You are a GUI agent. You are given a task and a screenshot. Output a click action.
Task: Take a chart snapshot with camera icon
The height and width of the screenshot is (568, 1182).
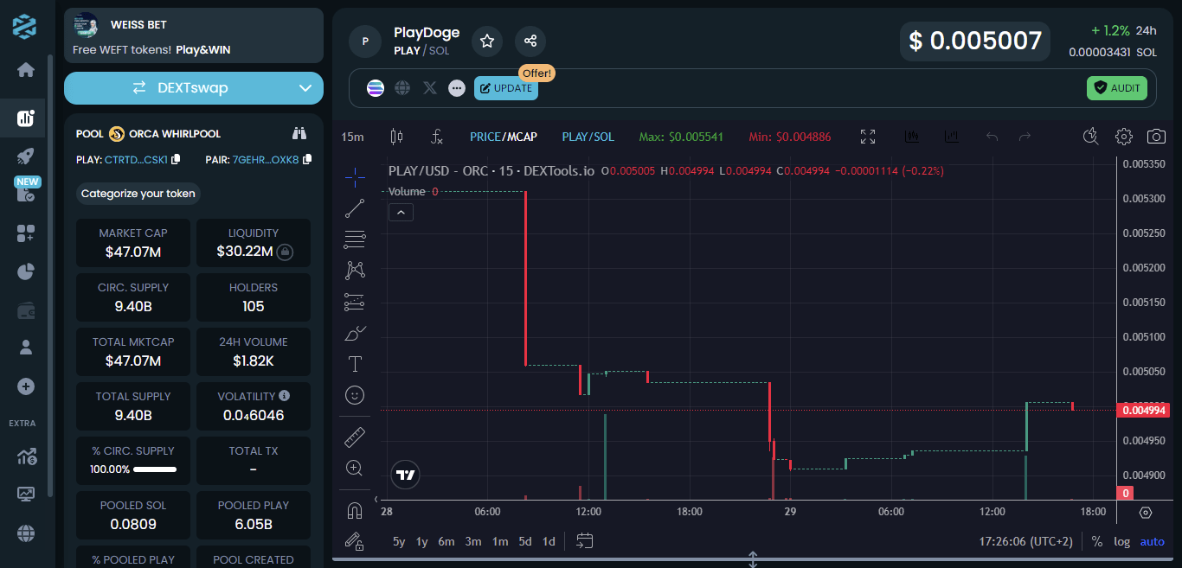(1156, 137)
